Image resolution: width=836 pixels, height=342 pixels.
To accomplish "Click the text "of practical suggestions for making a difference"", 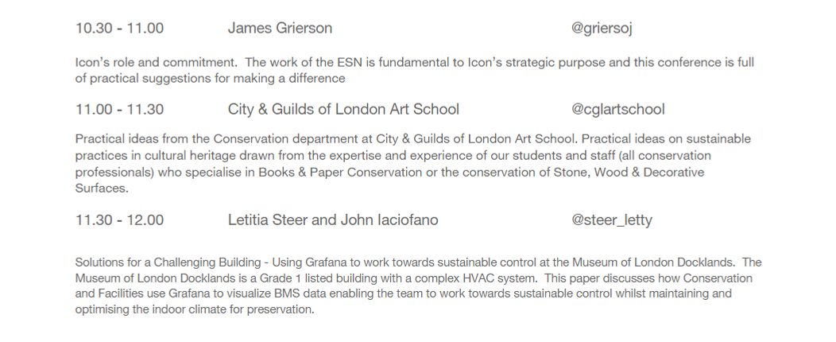I will pos(210,79).
